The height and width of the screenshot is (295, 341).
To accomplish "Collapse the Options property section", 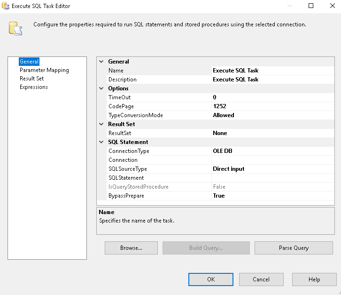I will [101, 88].
